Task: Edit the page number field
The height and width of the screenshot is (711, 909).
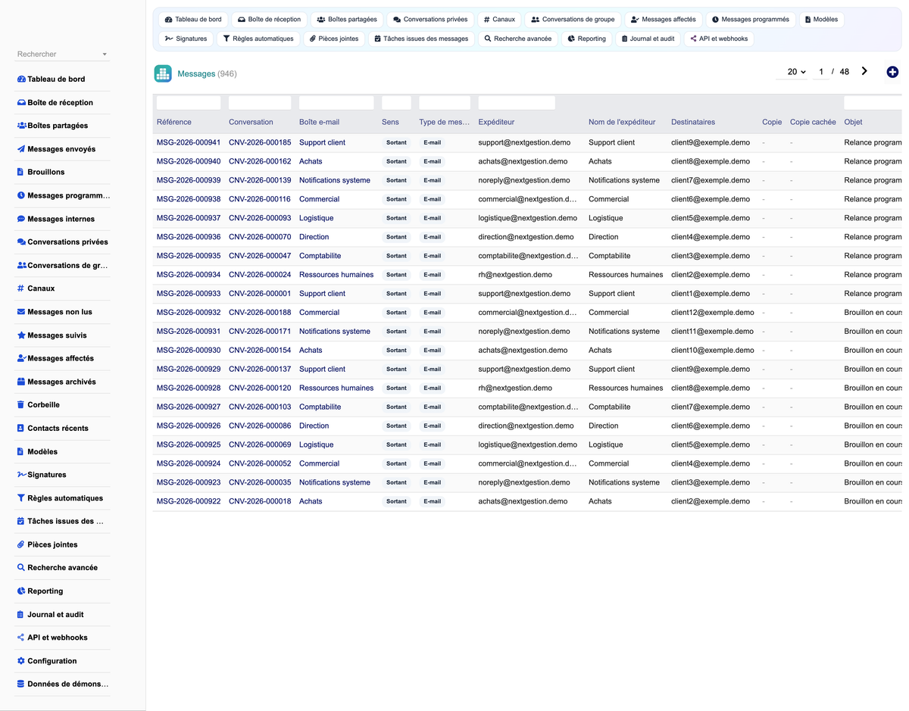Action: pos(821,72)
